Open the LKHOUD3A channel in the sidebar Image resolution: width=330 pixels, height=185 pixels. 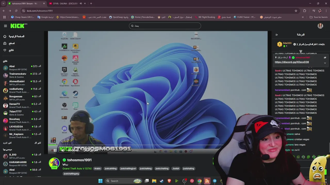click(22, 128)
